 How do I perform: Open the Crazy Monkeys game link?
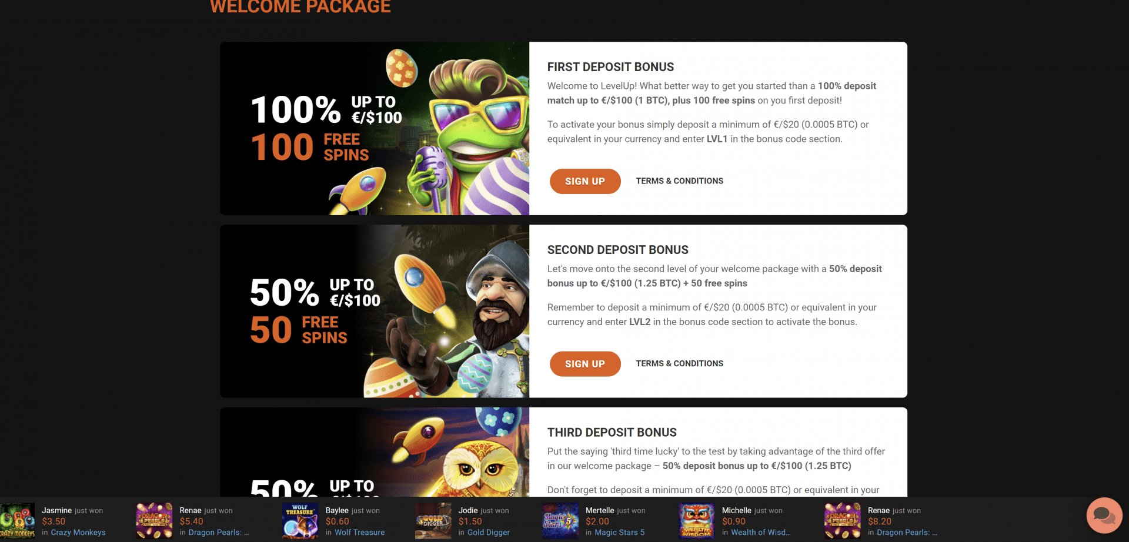click(78, 533)
